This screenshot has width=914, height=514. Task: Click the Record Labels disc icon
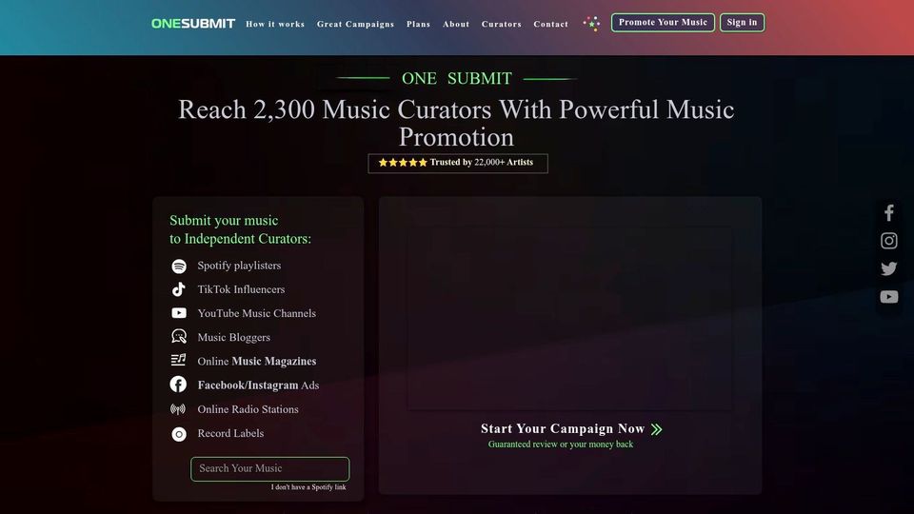click(x=179, y=434)
